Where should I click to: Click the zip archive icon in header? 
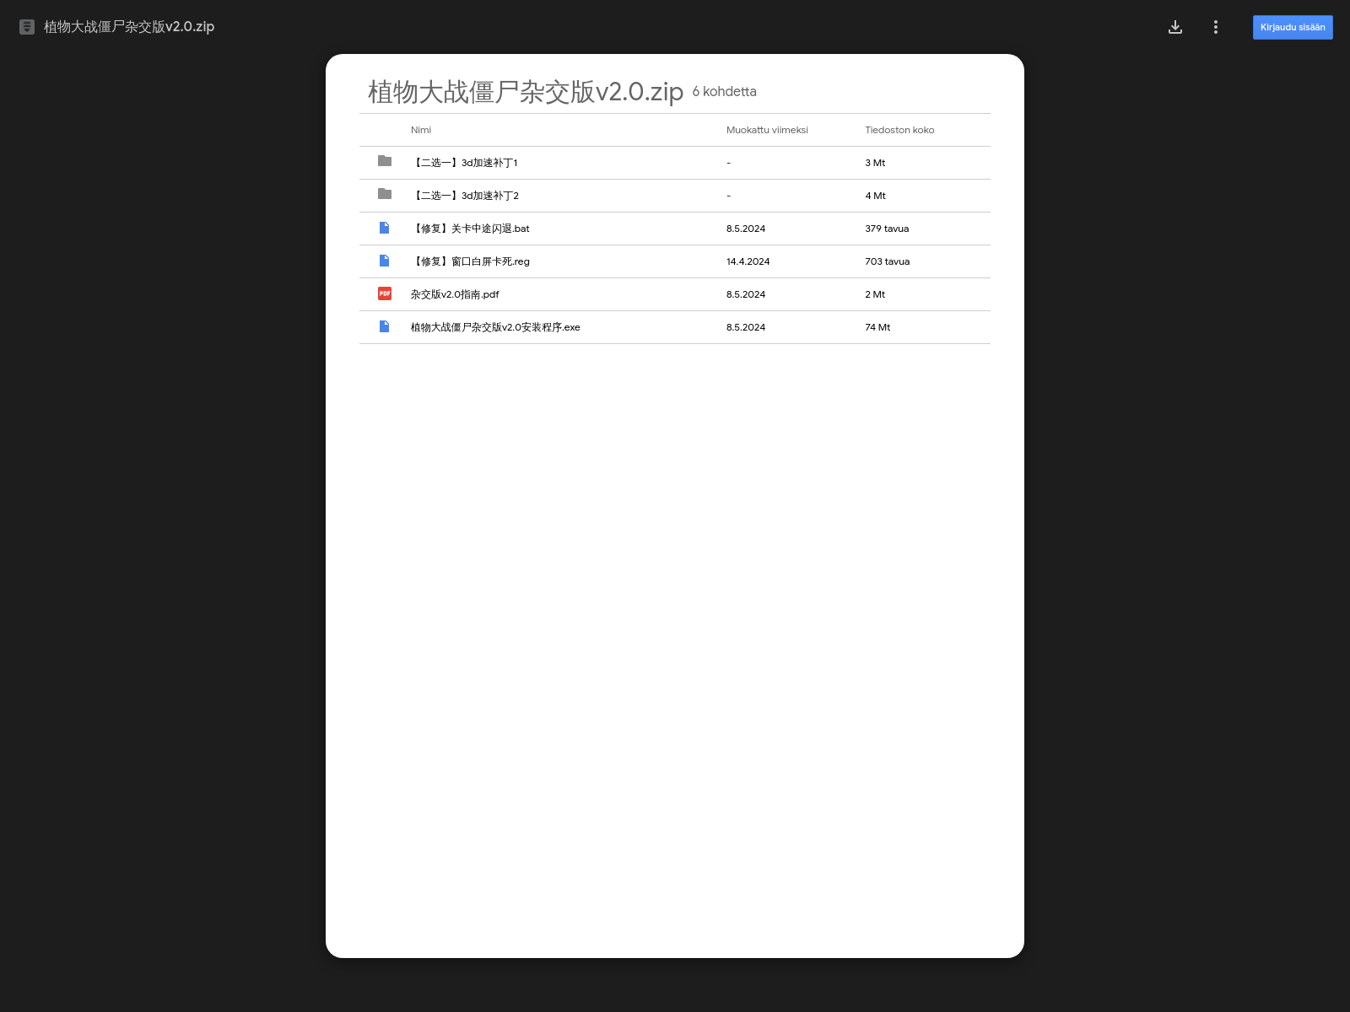point(27,27)
